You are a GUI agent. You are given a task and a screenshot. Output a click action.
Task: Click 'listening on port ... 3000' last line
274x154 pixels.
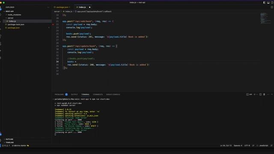coord(68,132)
